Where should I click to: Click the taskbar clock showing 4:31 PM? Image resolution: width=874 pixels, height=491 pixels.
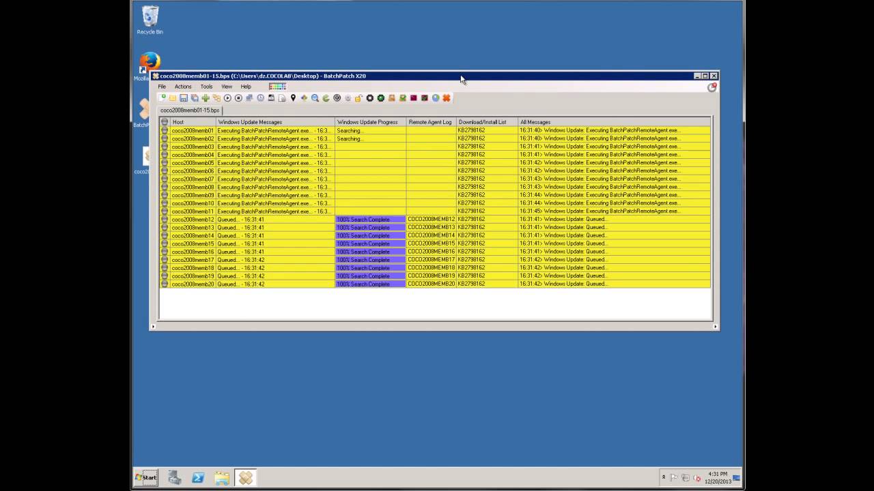718,477
